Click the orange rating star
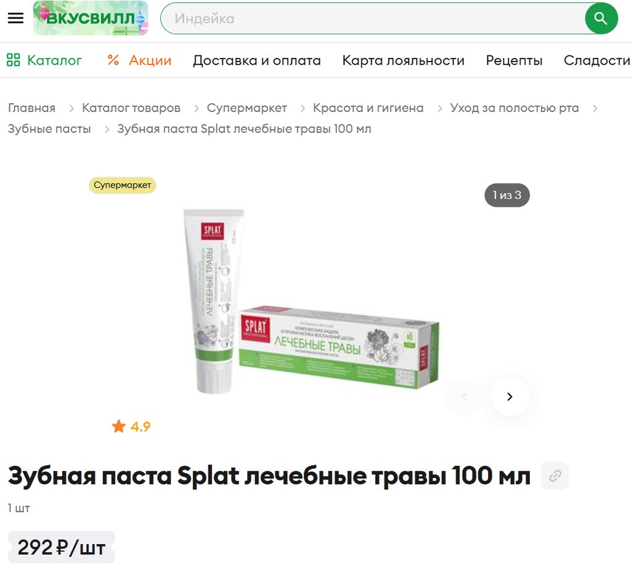The image size is (631, 565). (119, 426)
